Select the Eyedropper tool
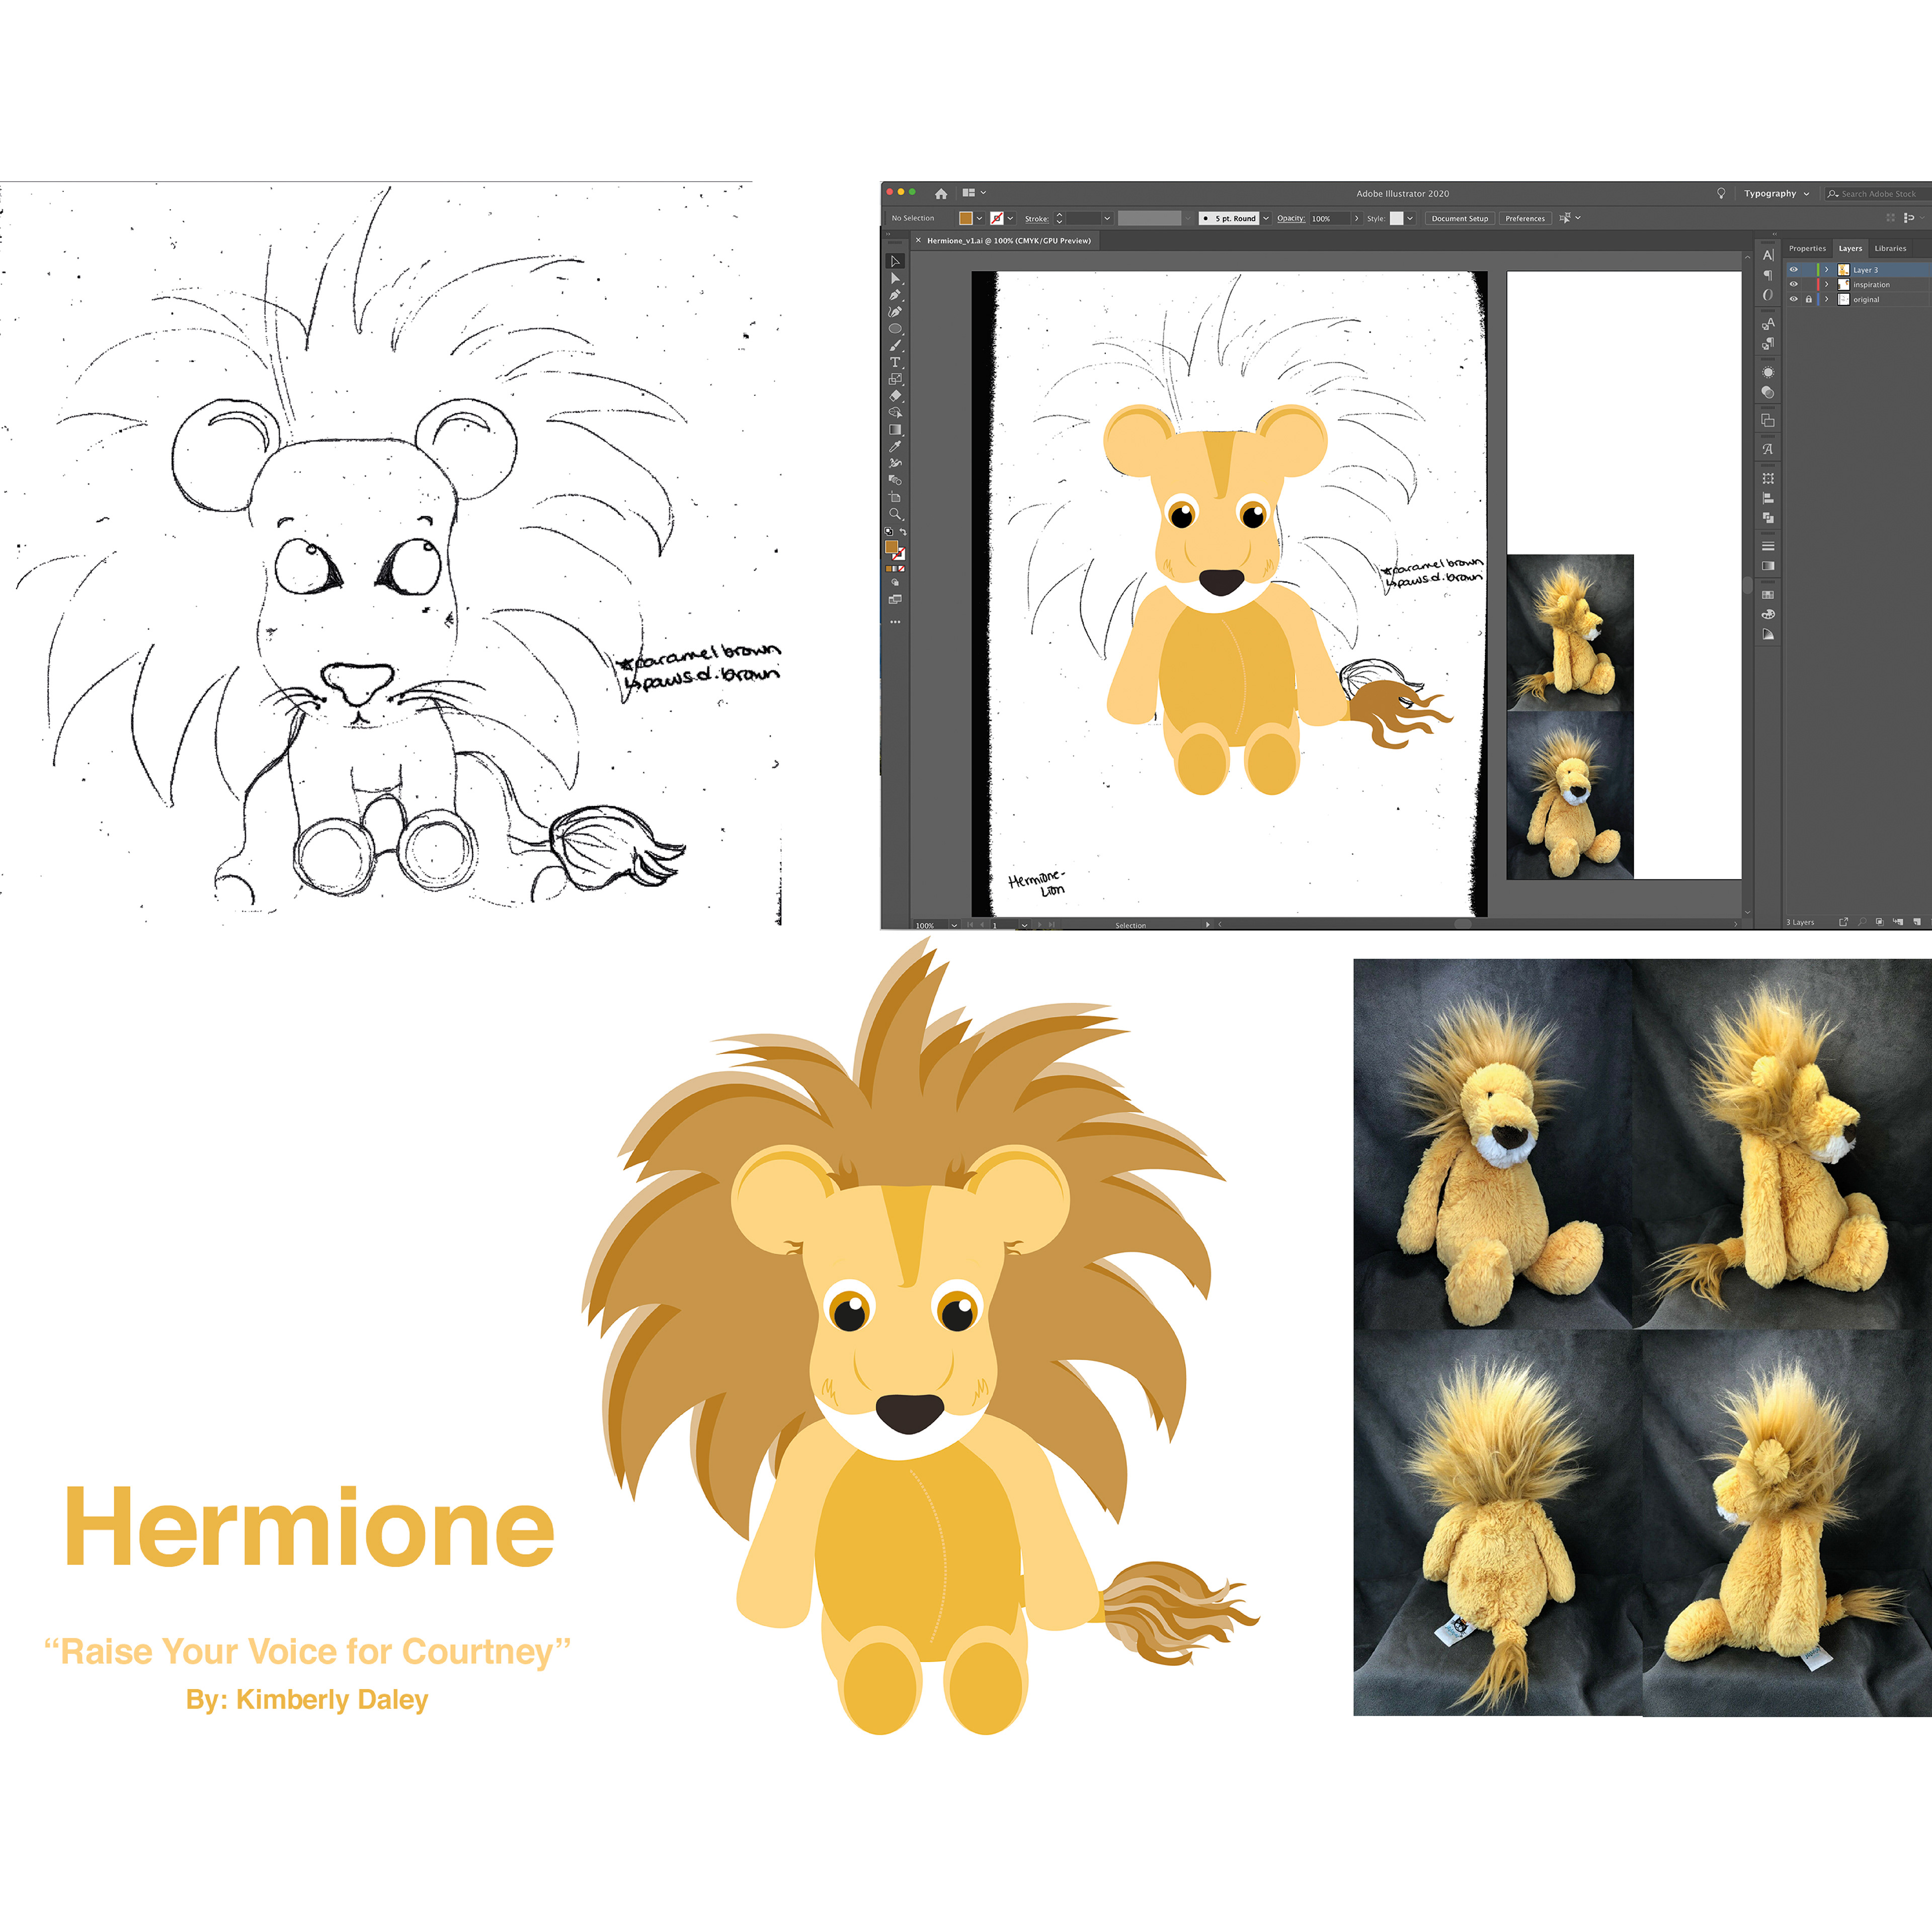 tap(895, 446)
